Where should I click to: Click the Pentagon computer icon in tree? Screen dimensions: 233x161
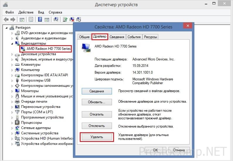pos(12,28)
